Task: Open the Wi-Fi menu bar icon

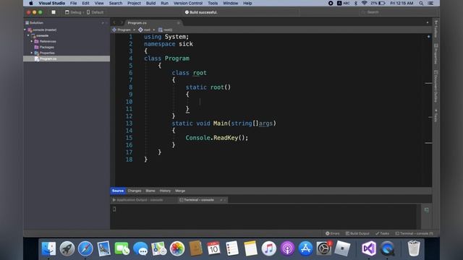Action: 365,3
